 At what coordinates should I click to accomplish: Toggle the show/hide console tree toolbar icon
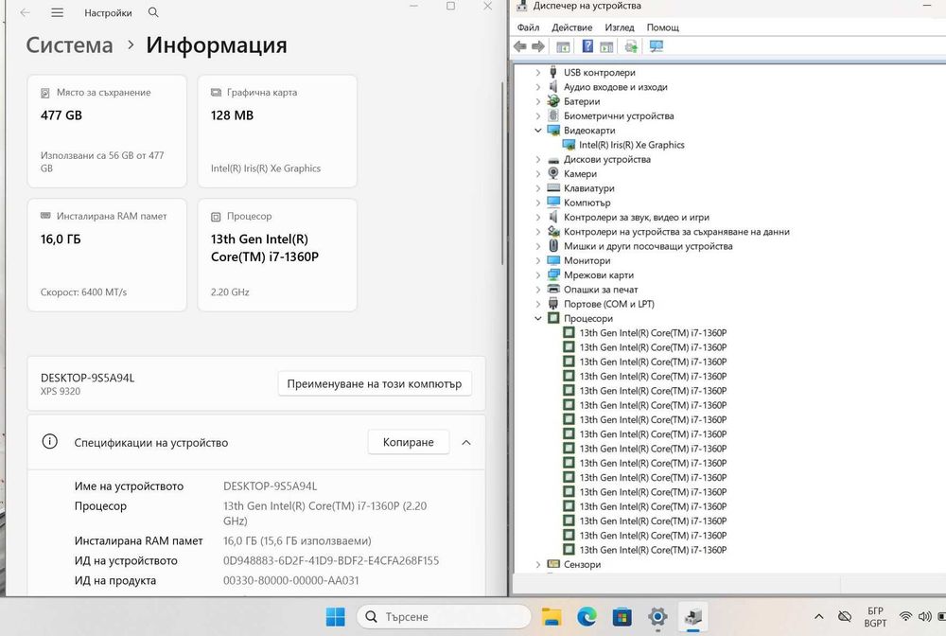[x=563, y=46]
